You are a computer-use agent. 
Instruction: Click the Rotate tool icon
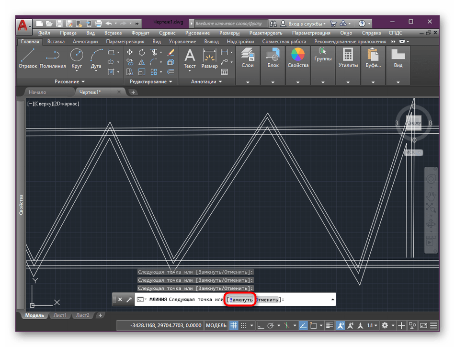[142, 52]
